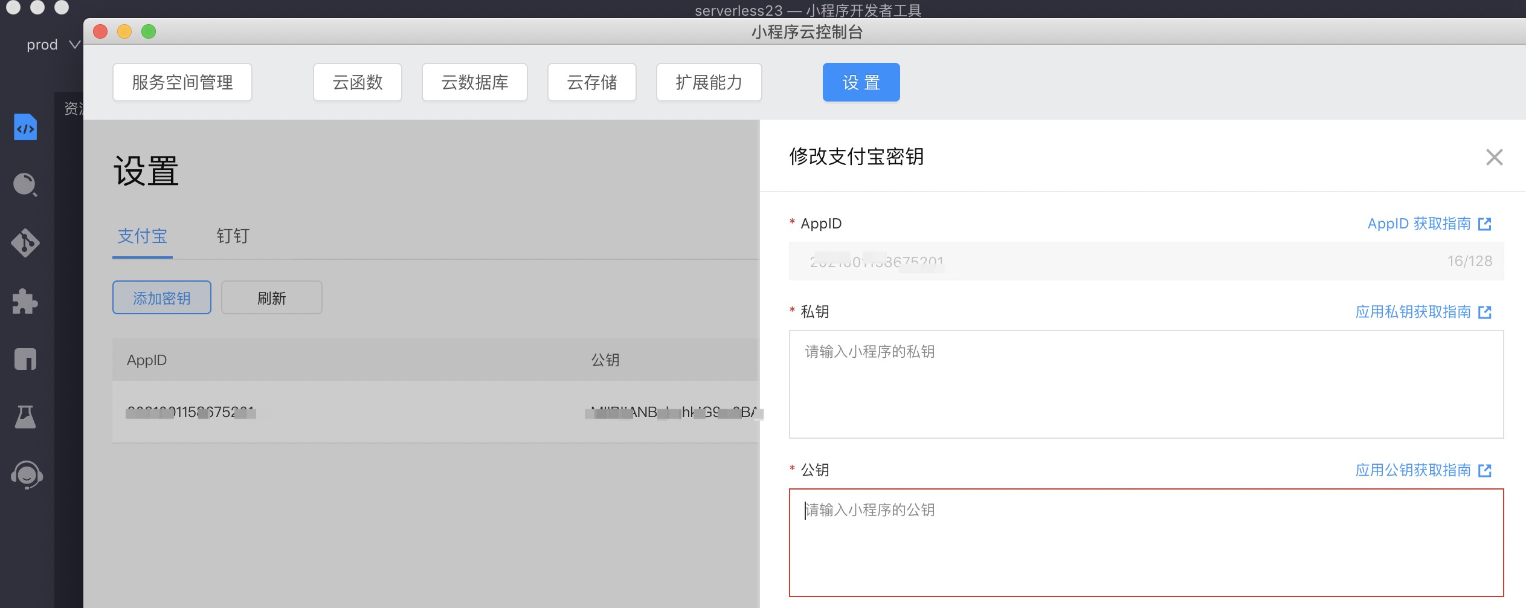Switch to 云数据库 tab

[475, 82]
